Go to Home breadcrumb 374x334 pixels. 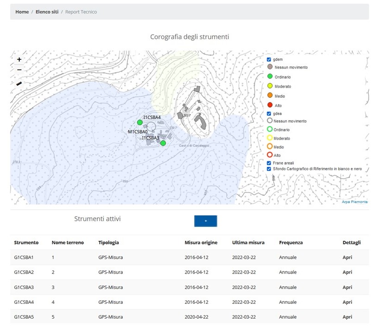[22, 12]
